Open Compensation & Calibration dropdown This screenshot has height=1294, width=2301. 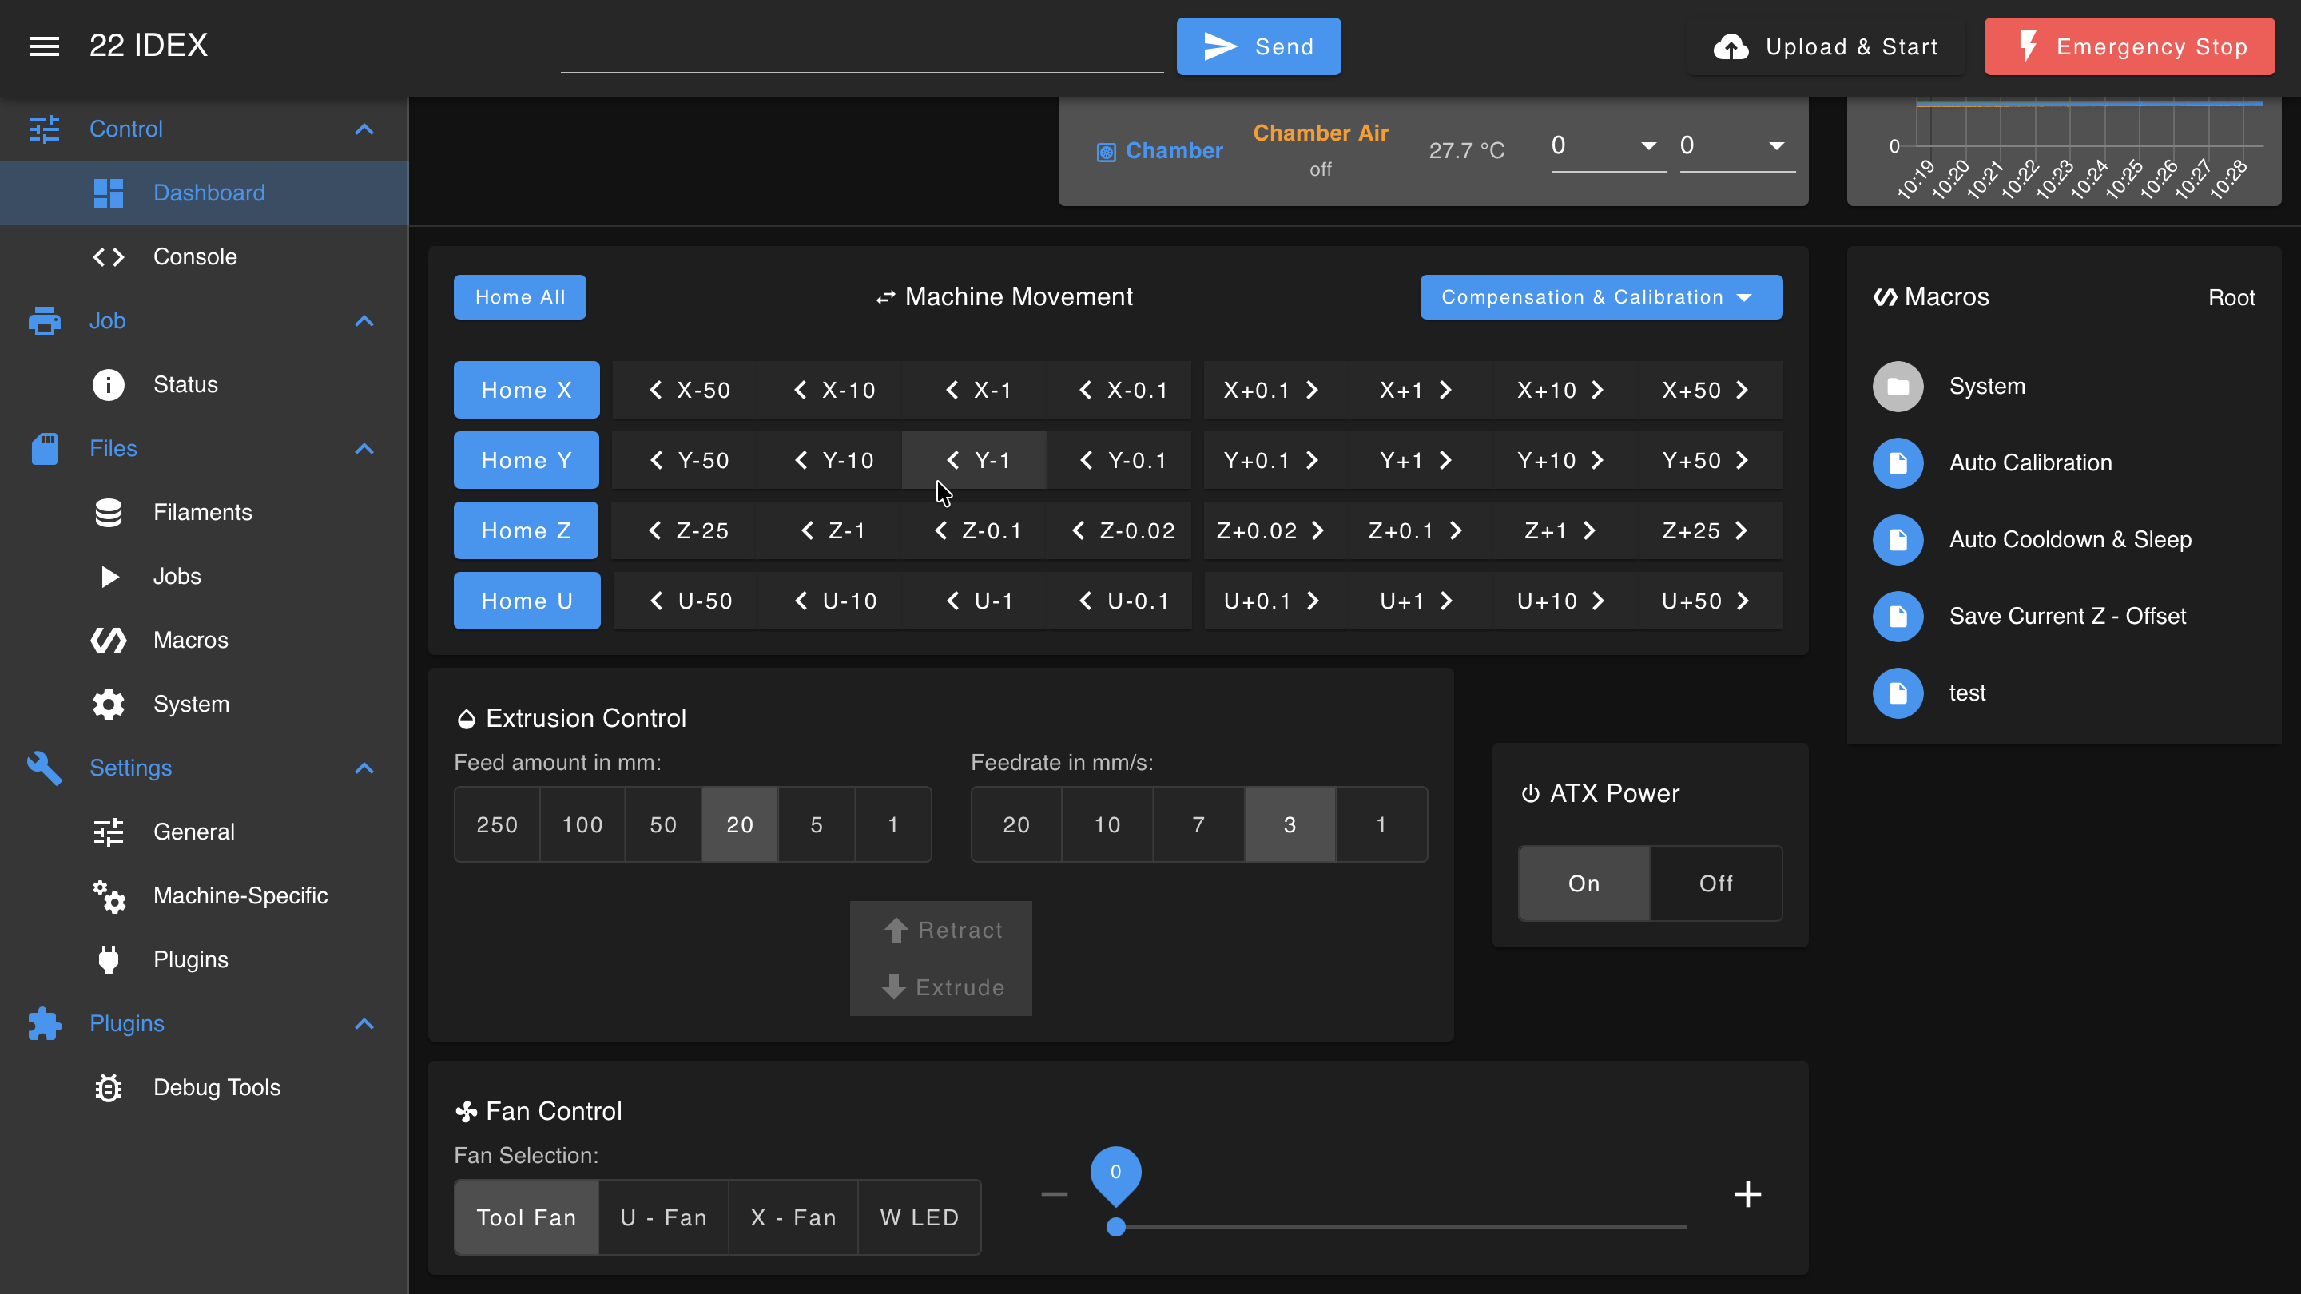[x=1600, y=297]
